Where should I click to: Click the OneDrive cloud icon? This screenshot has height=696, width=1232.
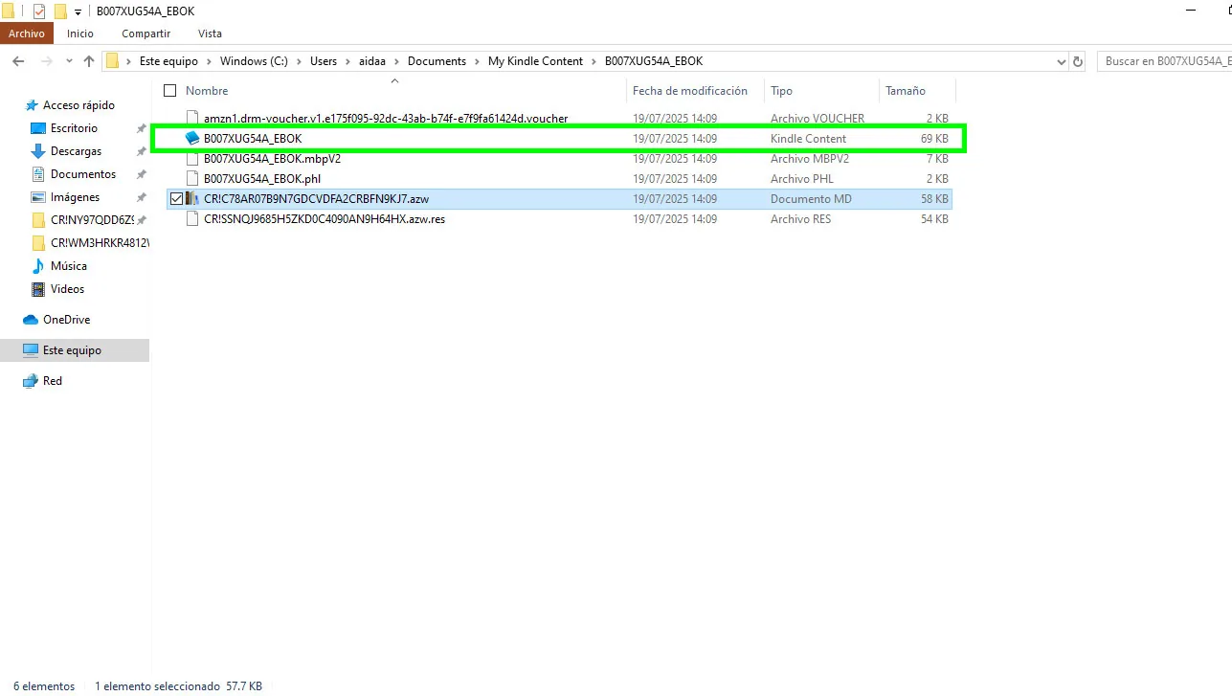(31, 320)
